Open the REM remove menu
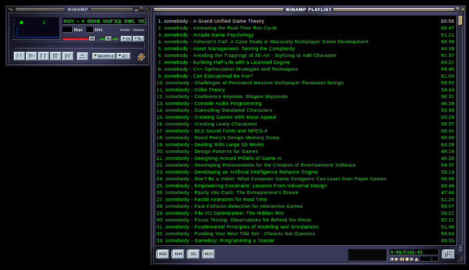The height and width of the screenshot is (270, 469). 178,254
